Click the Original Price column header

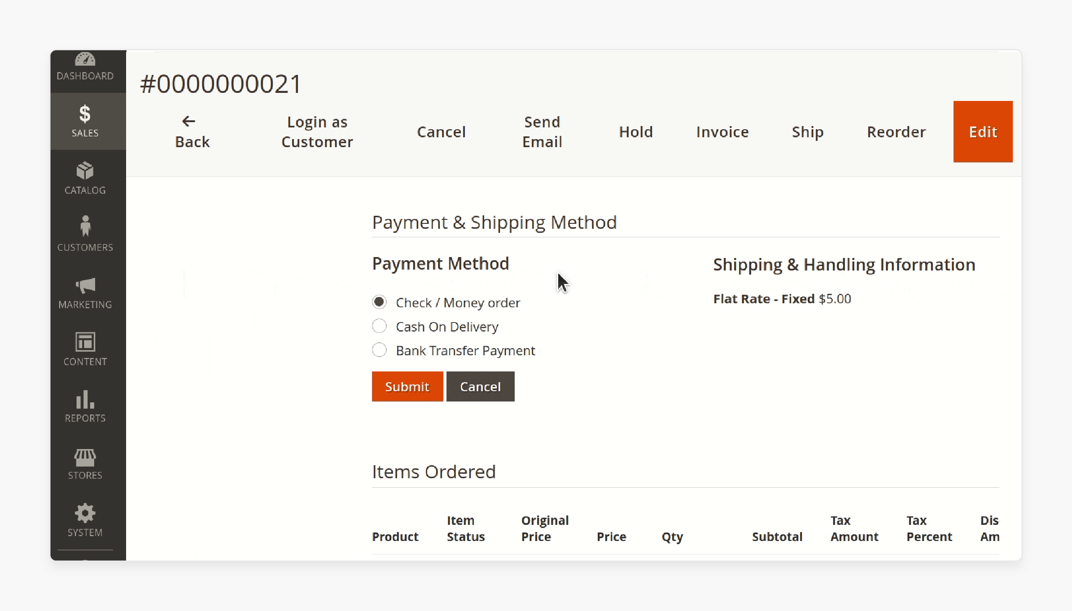coord(545,528)
